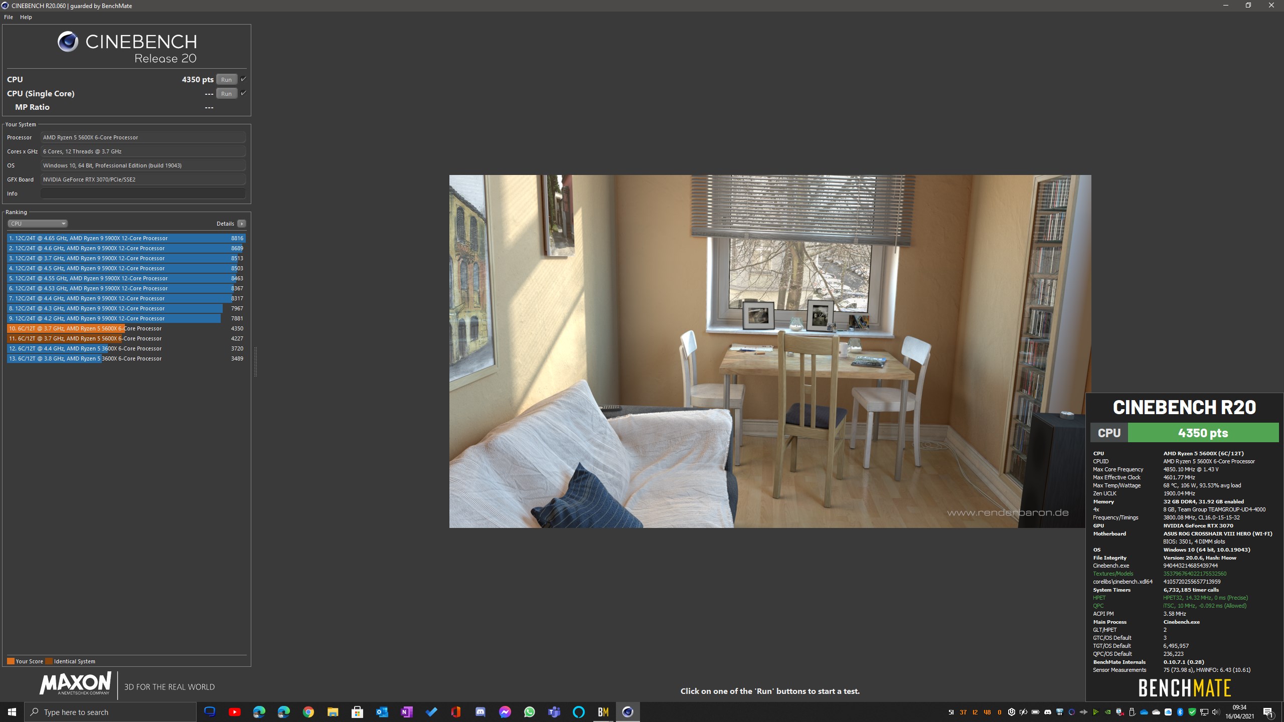Click the taskbar search box
Viewport: 1284px width, 722px height.
click(110, 712)
